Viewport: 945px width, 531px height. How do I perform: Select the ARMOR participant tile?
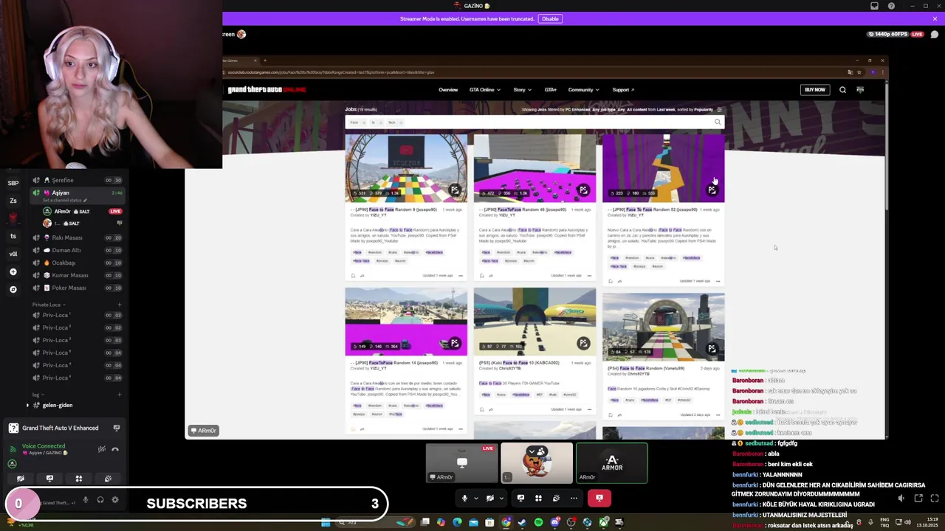click(x=611, y=462)
